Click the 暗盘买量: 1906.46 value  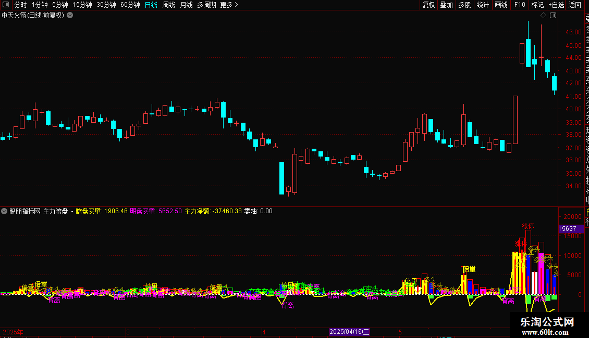pyautogui.click(x=102, y=211)
